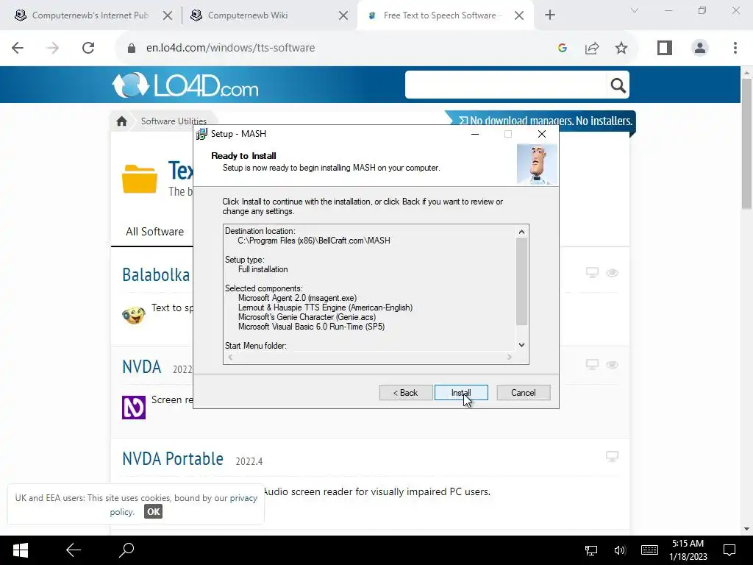Viewport: 753px width, 565px height.
Task: Click the setup summary vertical scrollbar thumb
Action: [x=521, y=282]
